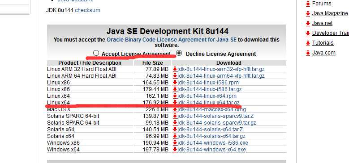Viewport: 349px width, 163px height.
Task: Open the Java Magazine sidebar link
Action: pyautogui.click(x=330, y=13)
